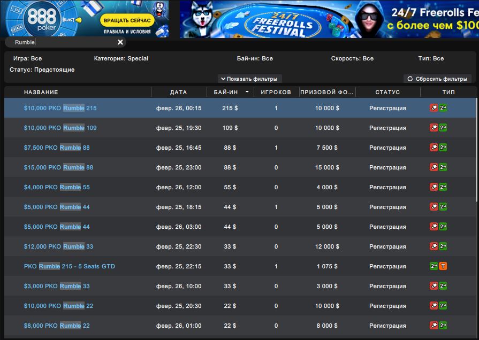Sort by the ДАТА column header
The image size is (479, 340).
(178, 92)
